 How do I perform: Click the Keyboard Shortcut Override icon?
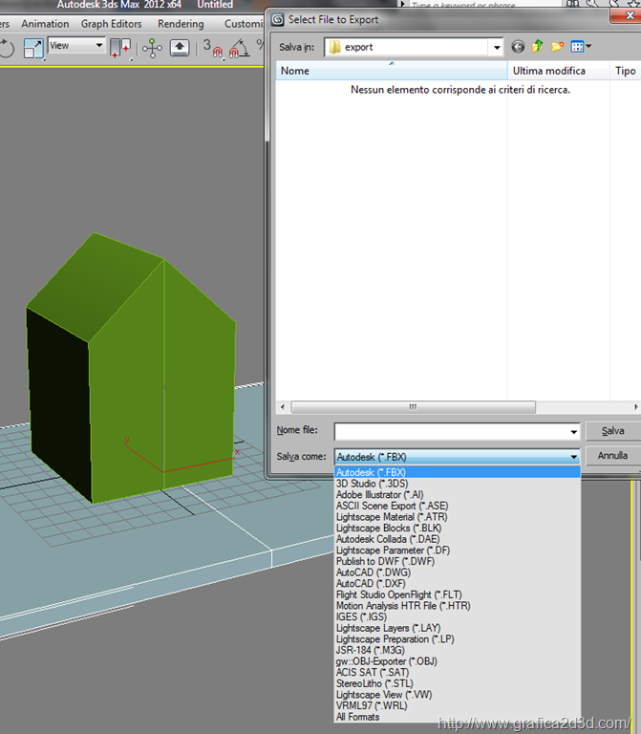[180, 47]
